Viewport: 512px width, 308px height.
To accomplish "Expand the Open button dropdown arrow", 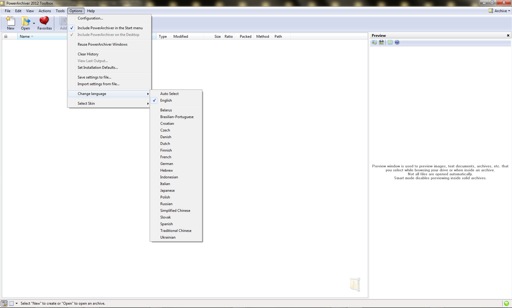I will coord(34,23).
